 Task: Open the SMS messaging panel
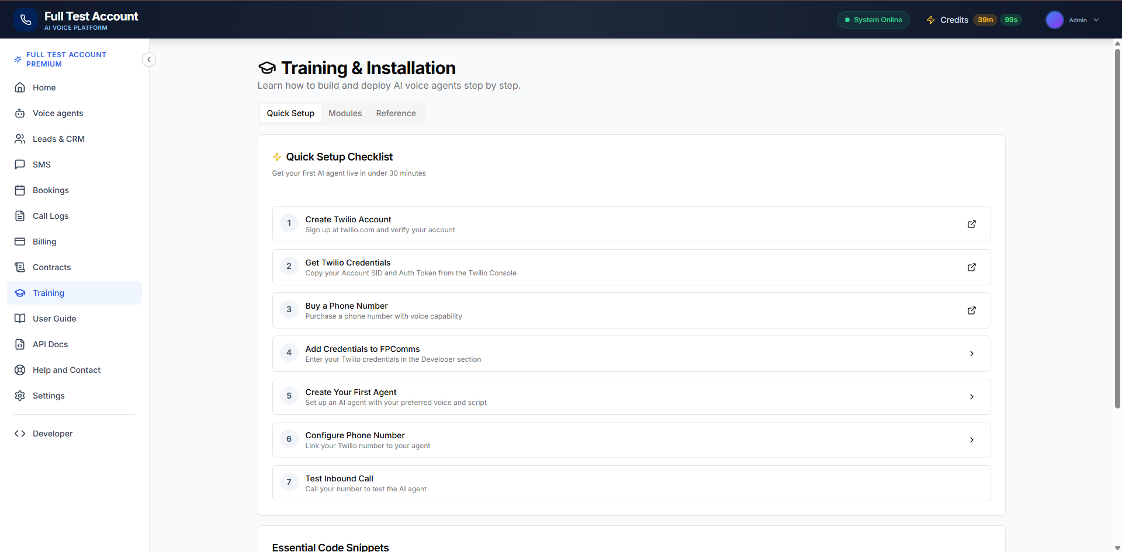coord(41,164)
